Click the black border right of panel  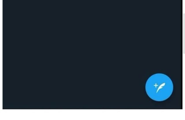(x=182, y=54)
